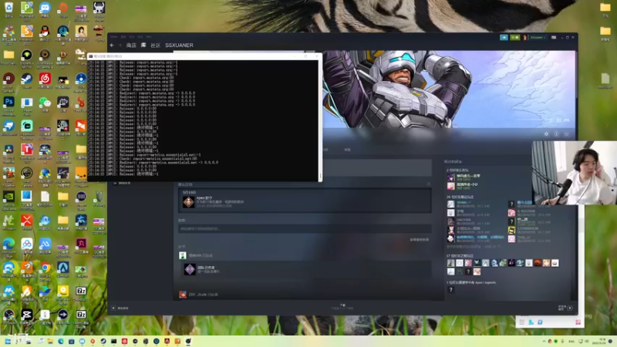
Task: Open File Explorer from the taskbar
Action: (50, 341)
